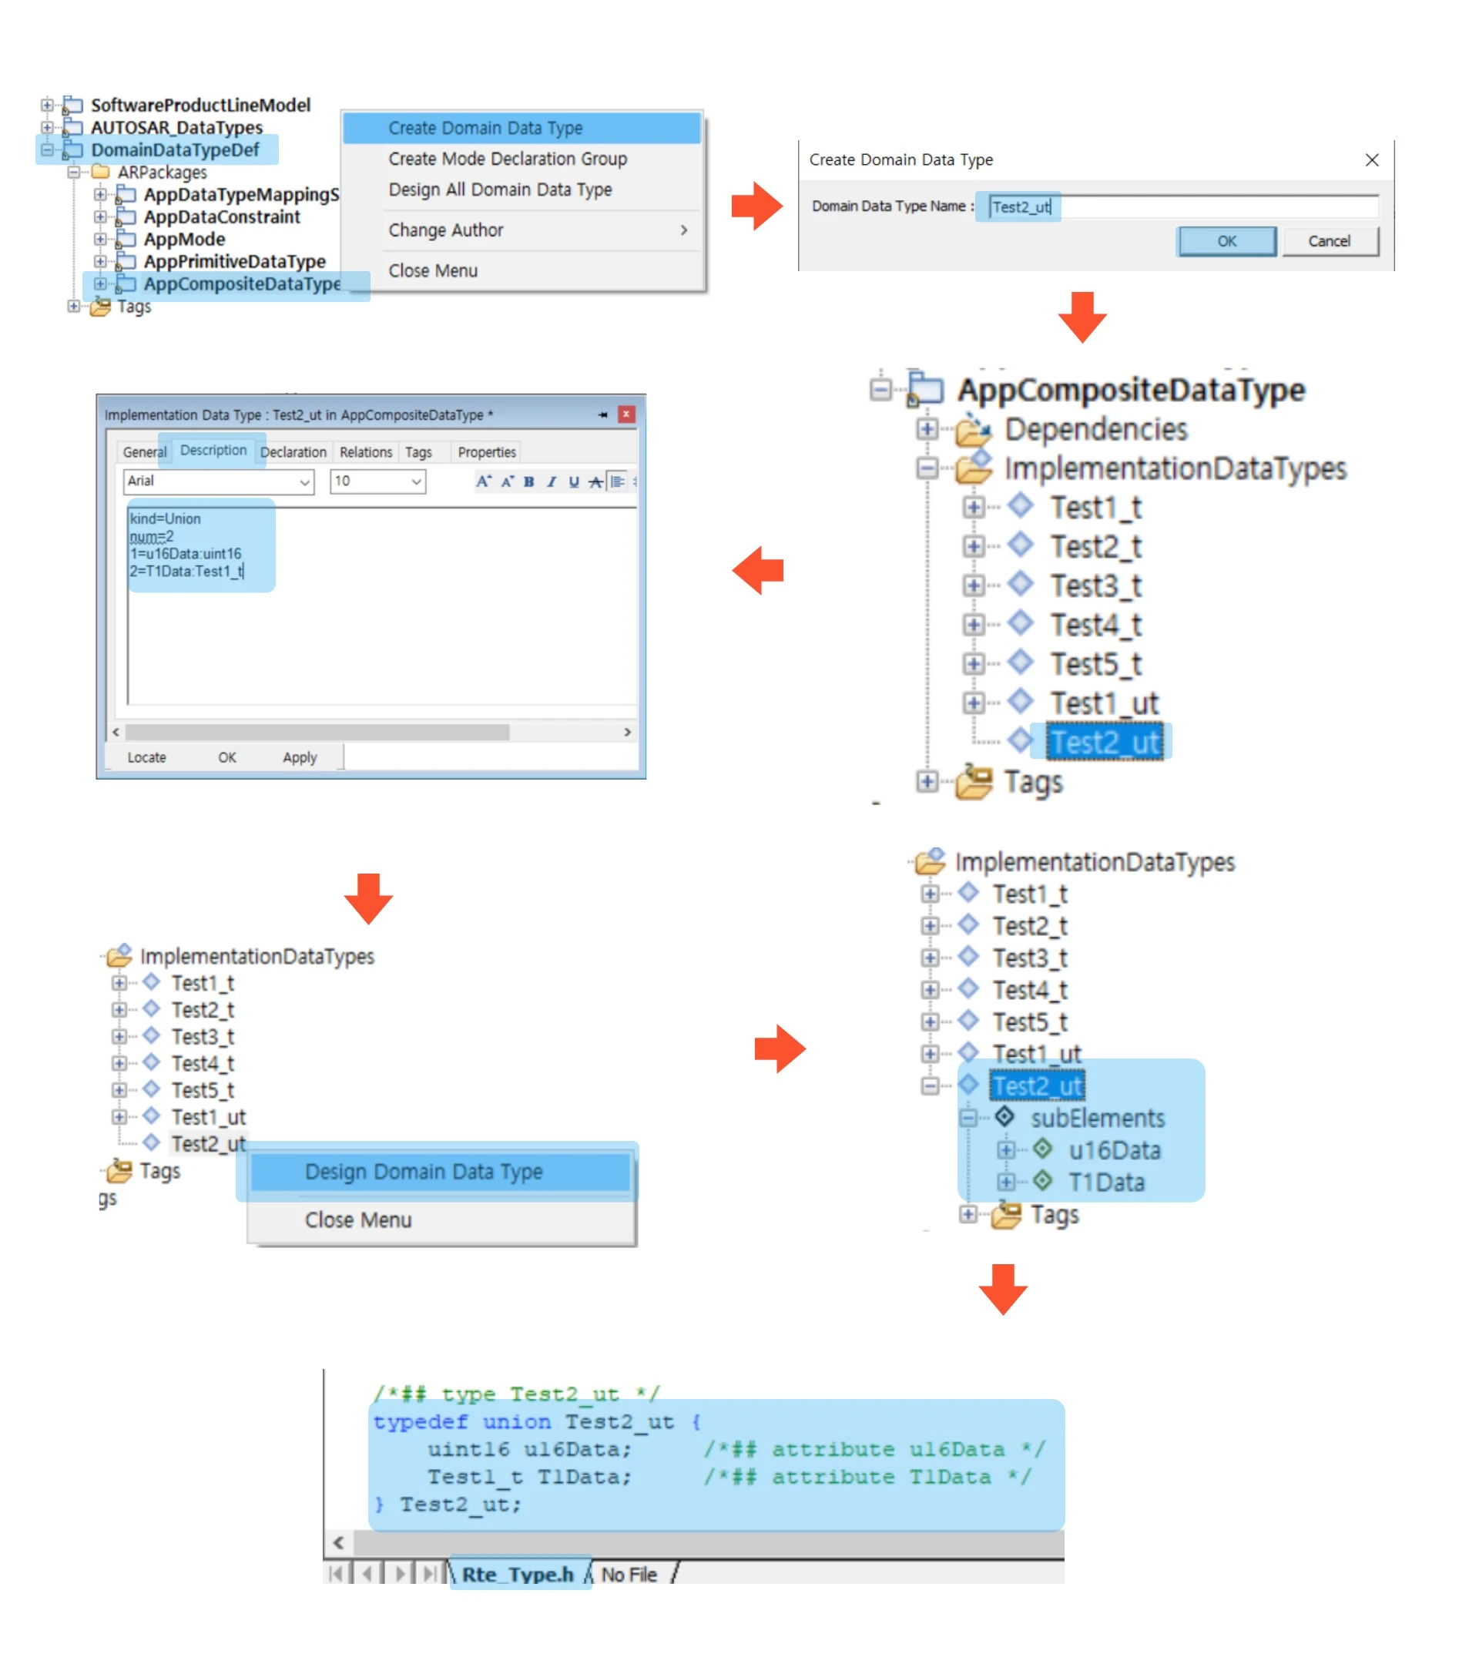Click the first-tab navigation arrow beside Rte_Type.h
Viewport: 1479px width, 1664px height.
pos(335,1574)
